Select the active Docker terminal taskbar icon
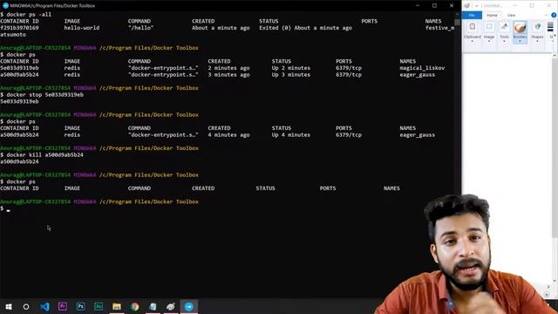 [x=189, y=306]
